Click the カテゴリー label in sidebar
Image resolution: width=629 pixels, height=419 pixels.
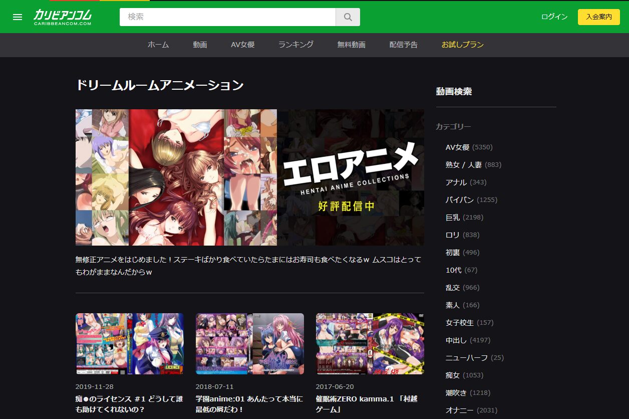[453, 127]
